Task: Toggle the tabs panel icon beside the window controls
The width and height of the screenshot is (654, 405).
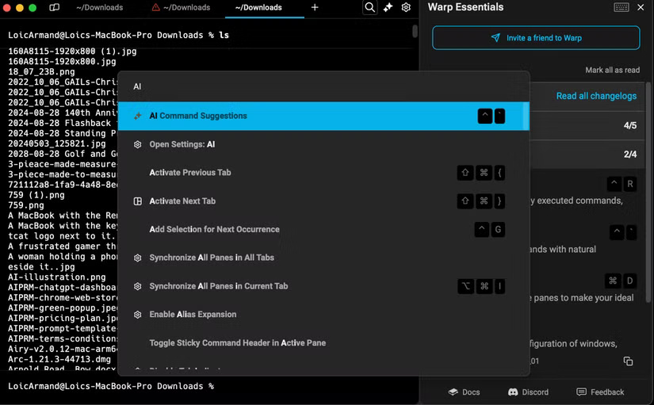Action: point(54,7)
